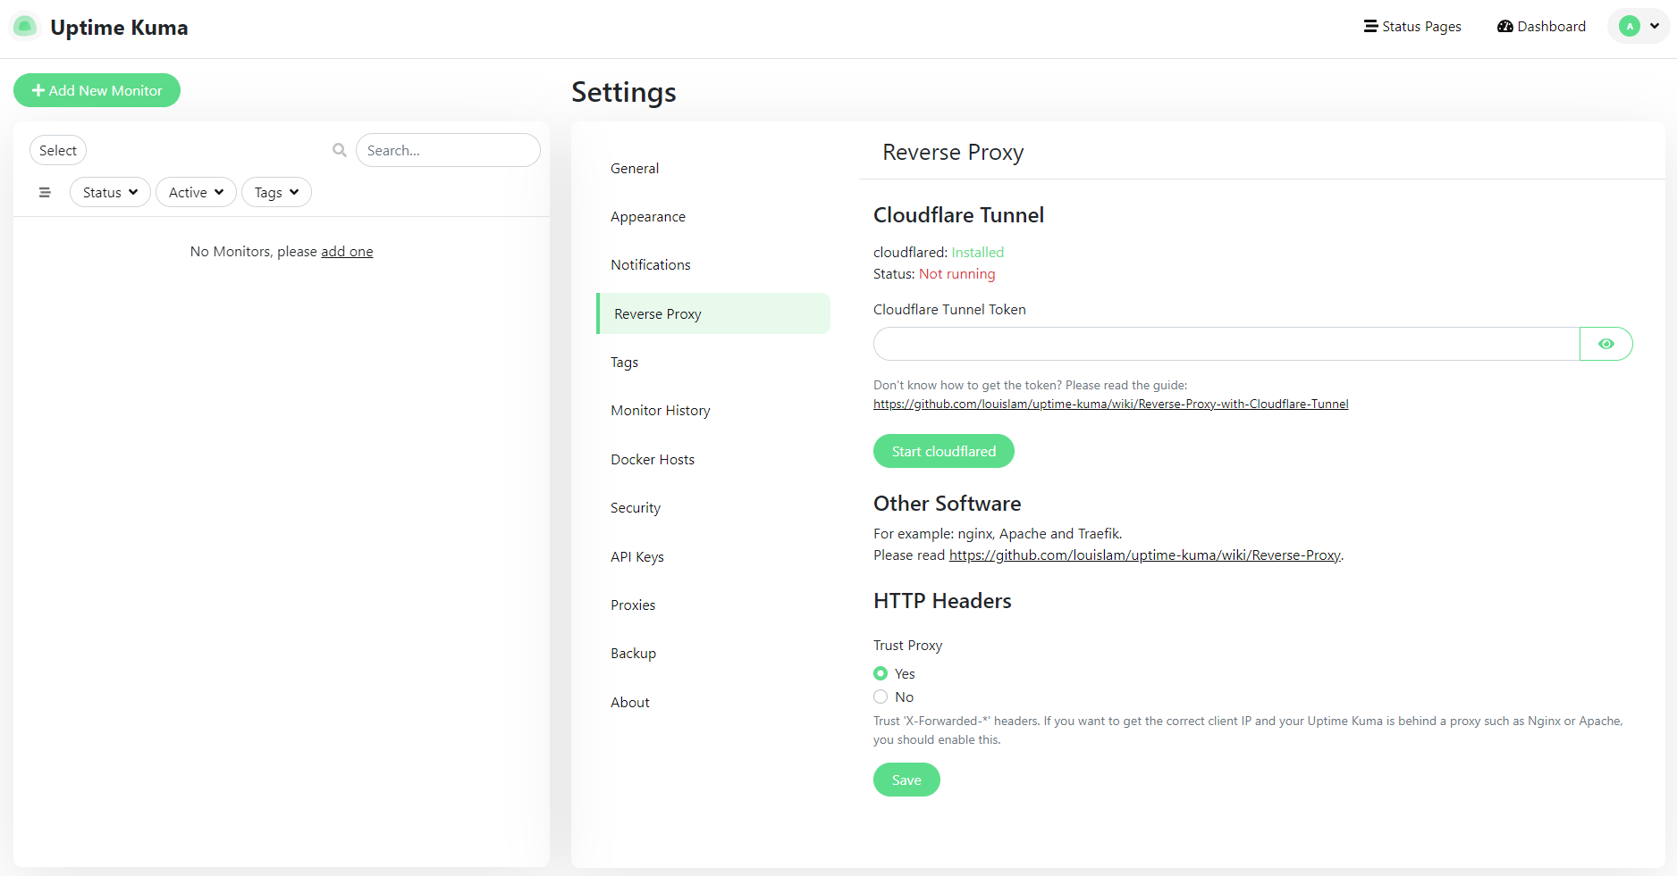Click the 'Trust Proxy' label
The width and height of the screenshot is (1677, 876).
click(907, 646)
